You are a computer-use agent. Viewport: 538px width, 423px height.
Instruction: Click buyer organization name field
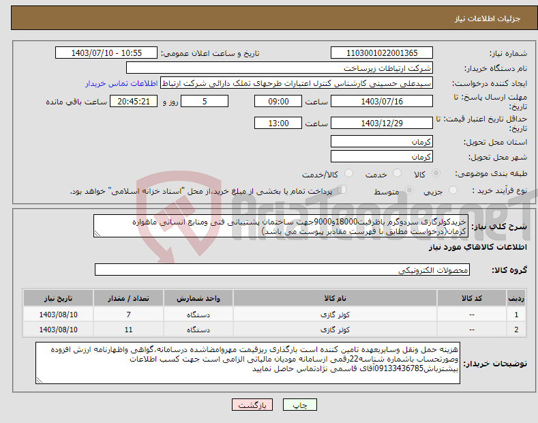(280, 68)
